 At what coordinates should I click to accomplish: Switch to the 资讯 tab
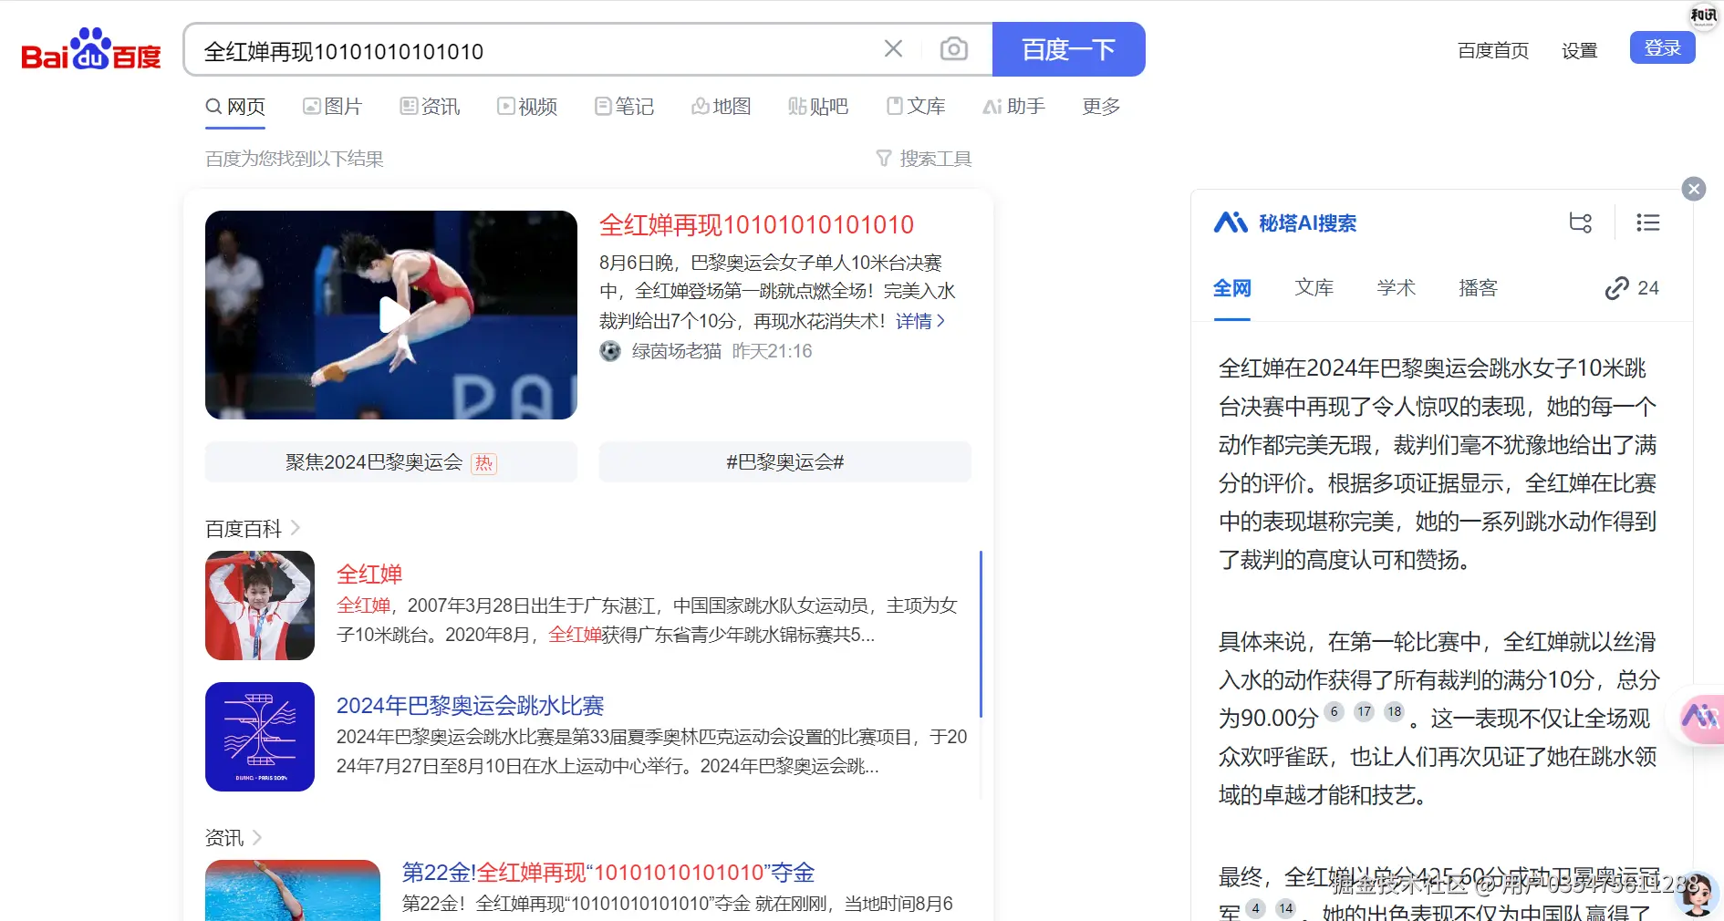coord(430,107)
